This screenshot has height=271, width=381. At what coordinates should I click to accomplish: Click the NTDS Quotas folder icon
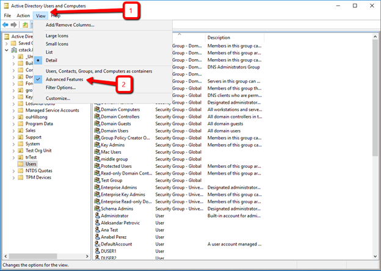click(21, 170)
